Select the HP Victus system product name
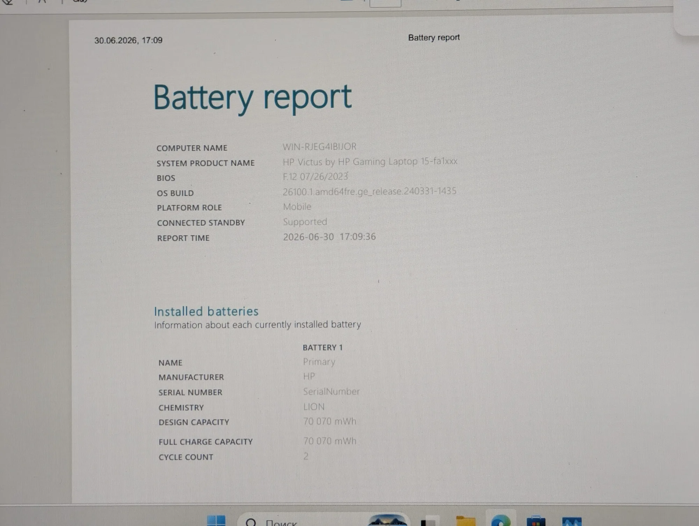The image size is (699, 526). click(x=370, y=161)
